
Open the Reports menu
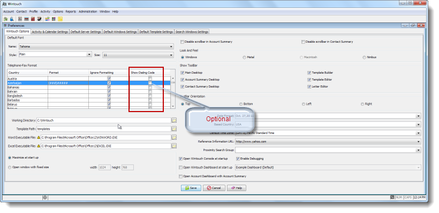click(71, 11)
